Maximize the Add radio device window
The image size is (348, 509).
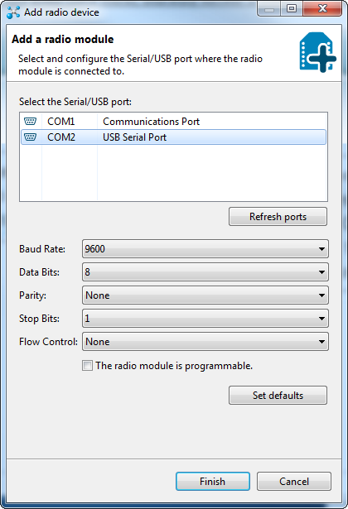pyautogui.click(x=292, y=8)
